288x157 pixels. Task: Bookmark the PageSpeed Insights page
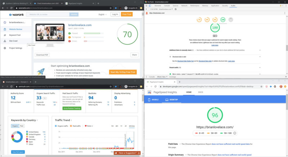point(261,86)
